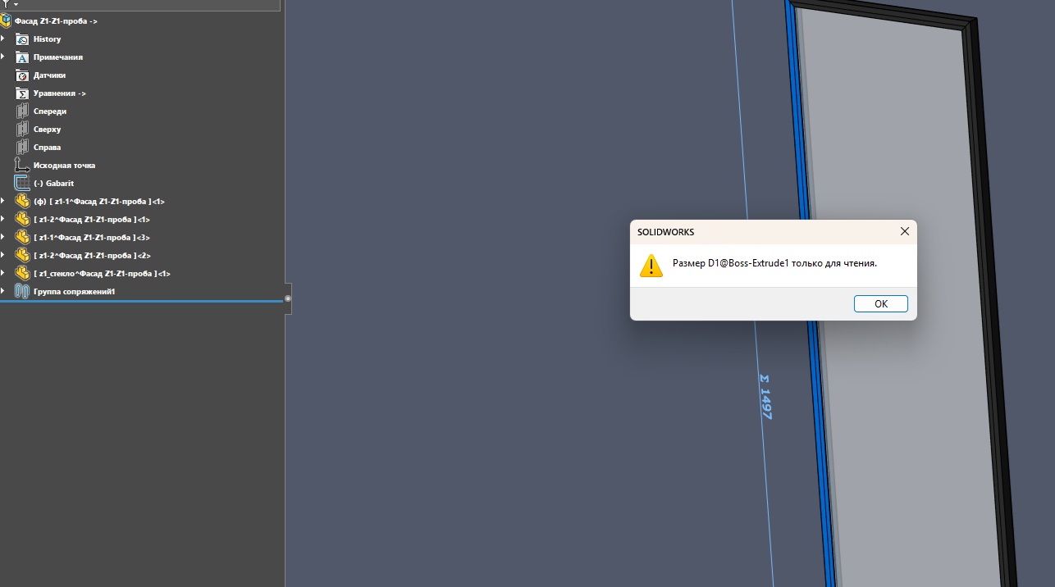Click the Σ 1497 dimension in viewport
Screen dimensions: 1055x587
[x=766, y=398]
